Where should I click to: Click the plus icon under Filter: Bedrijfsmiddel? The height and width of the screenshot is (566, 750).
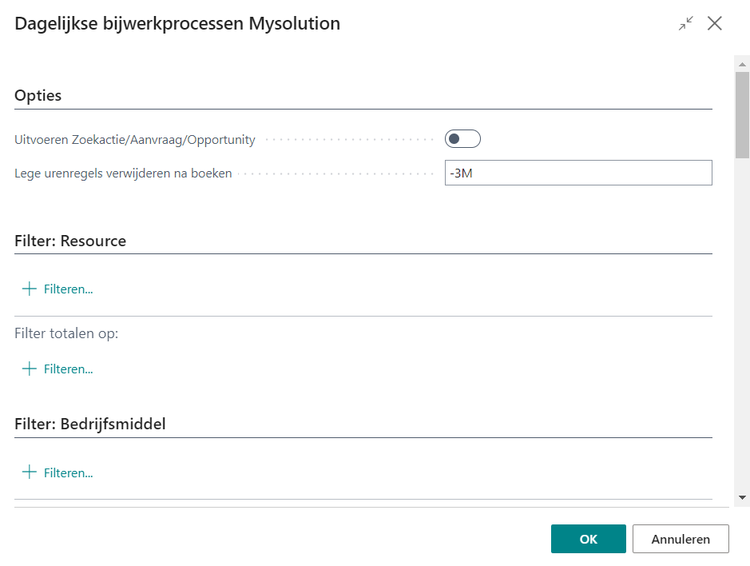[30, 472]
